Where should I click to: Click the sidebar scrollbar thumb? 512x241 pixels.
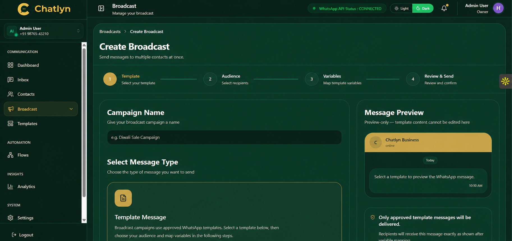[84, 123]
